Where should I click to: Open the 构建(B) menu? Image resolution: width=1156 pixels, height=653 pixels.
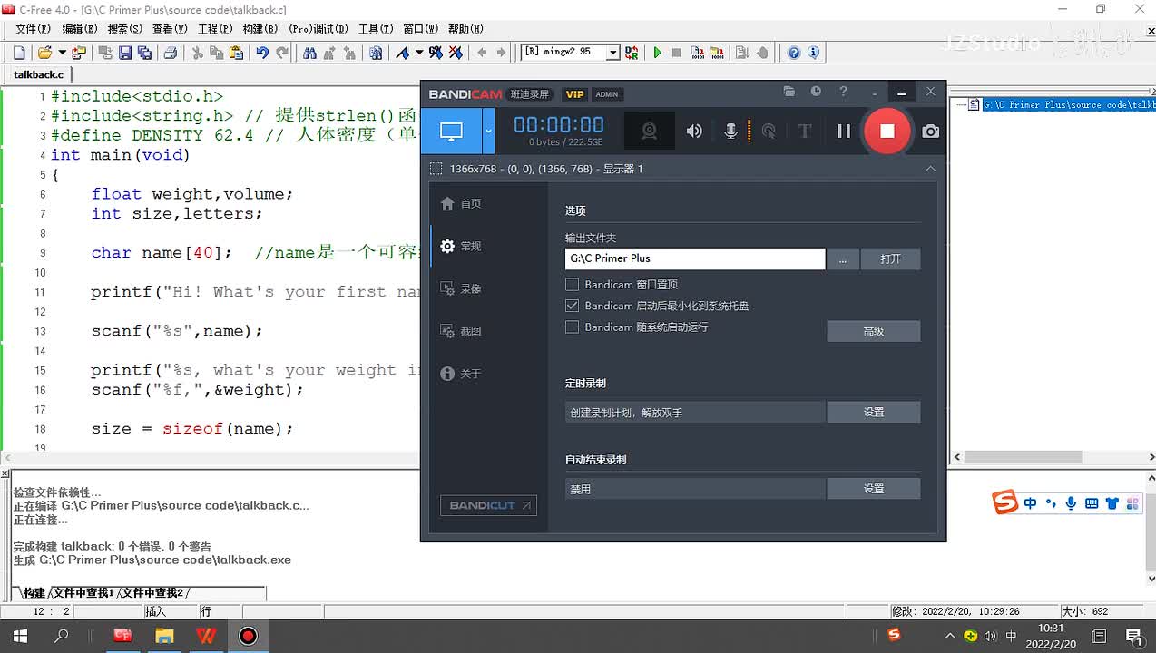click(x=260, y=29)
